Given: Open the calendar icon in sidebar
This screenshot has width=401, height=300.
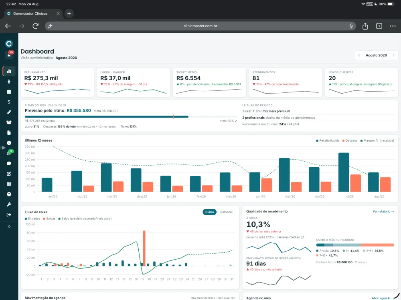Looking at the screenshot, I should pyautogui.click(x=9, y=92).
